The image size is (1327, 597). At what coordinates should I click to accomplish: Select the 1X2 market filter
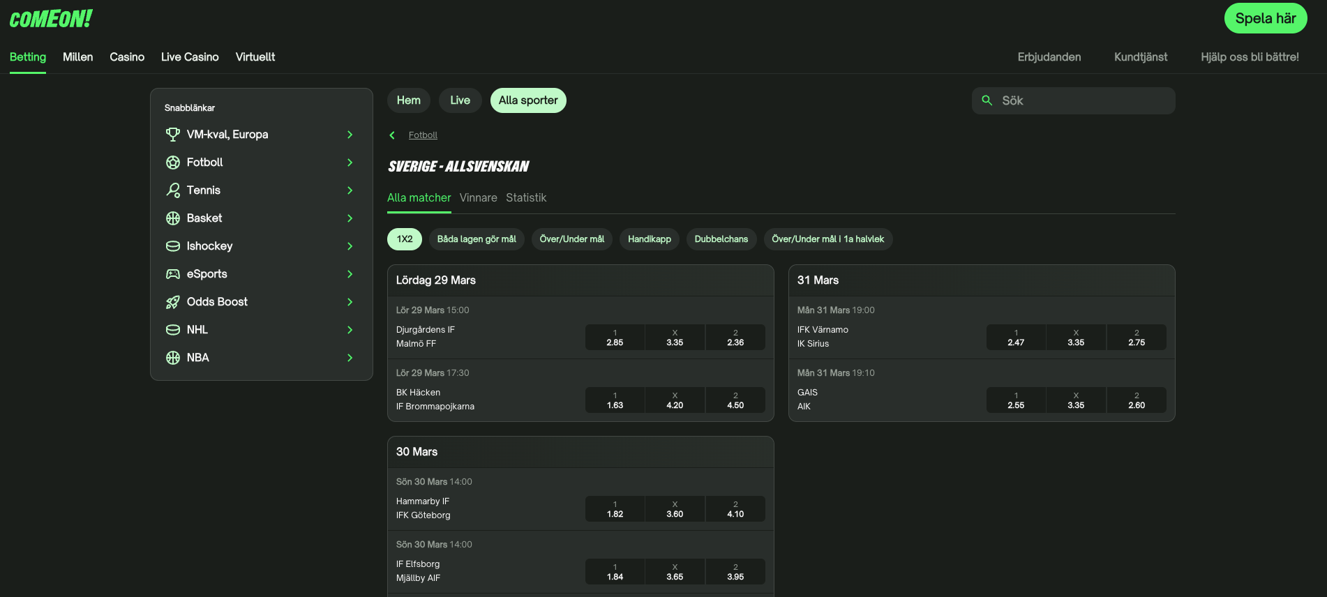[405, 239]
